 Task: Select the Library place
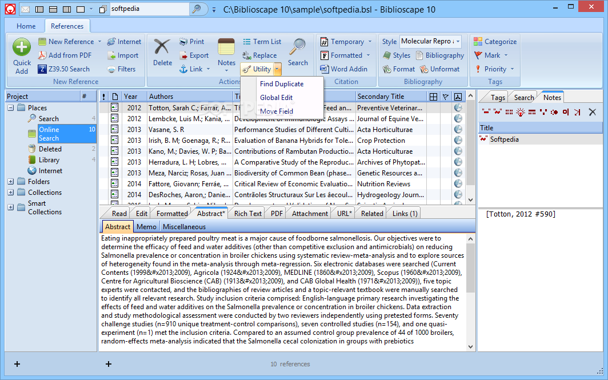pyautogui.click(x=49, y=160)
